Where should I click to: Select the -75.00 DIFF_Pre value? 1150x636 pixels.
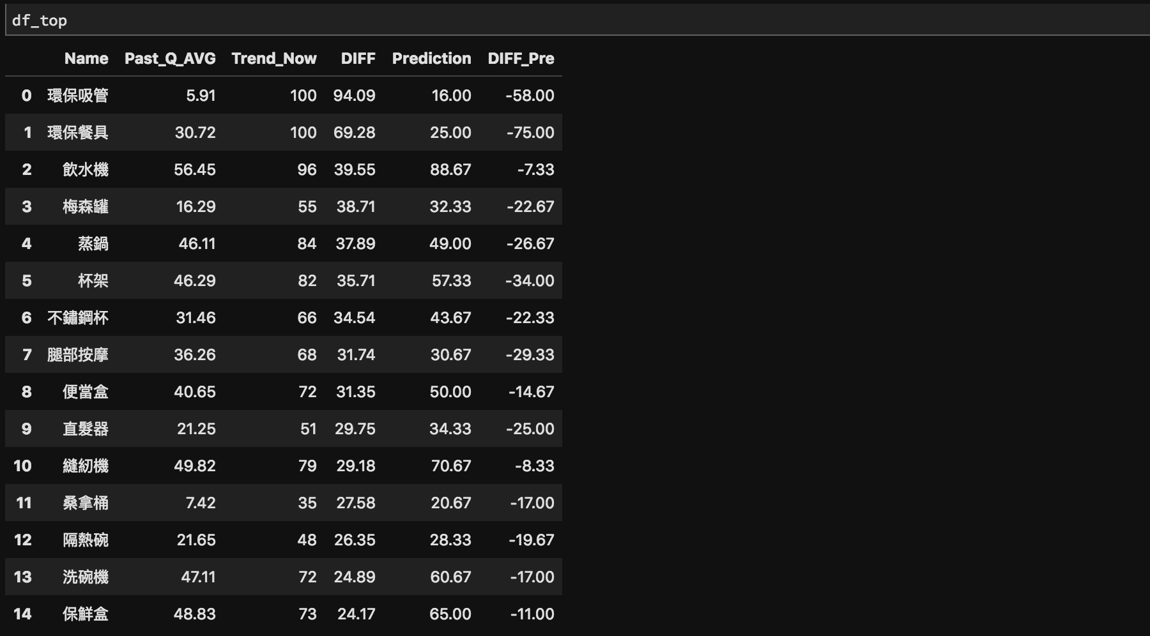(x=530, y=133)
